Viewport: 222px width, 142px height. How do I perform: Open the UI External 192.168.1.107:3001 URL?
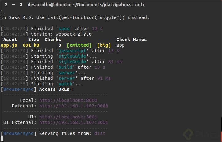pyautogui.click(x=74, y=122)
